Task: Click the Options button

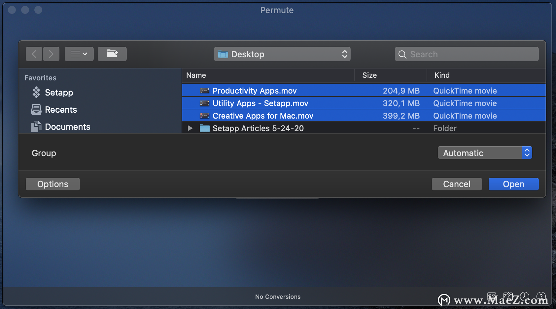Action: [53, 184]
